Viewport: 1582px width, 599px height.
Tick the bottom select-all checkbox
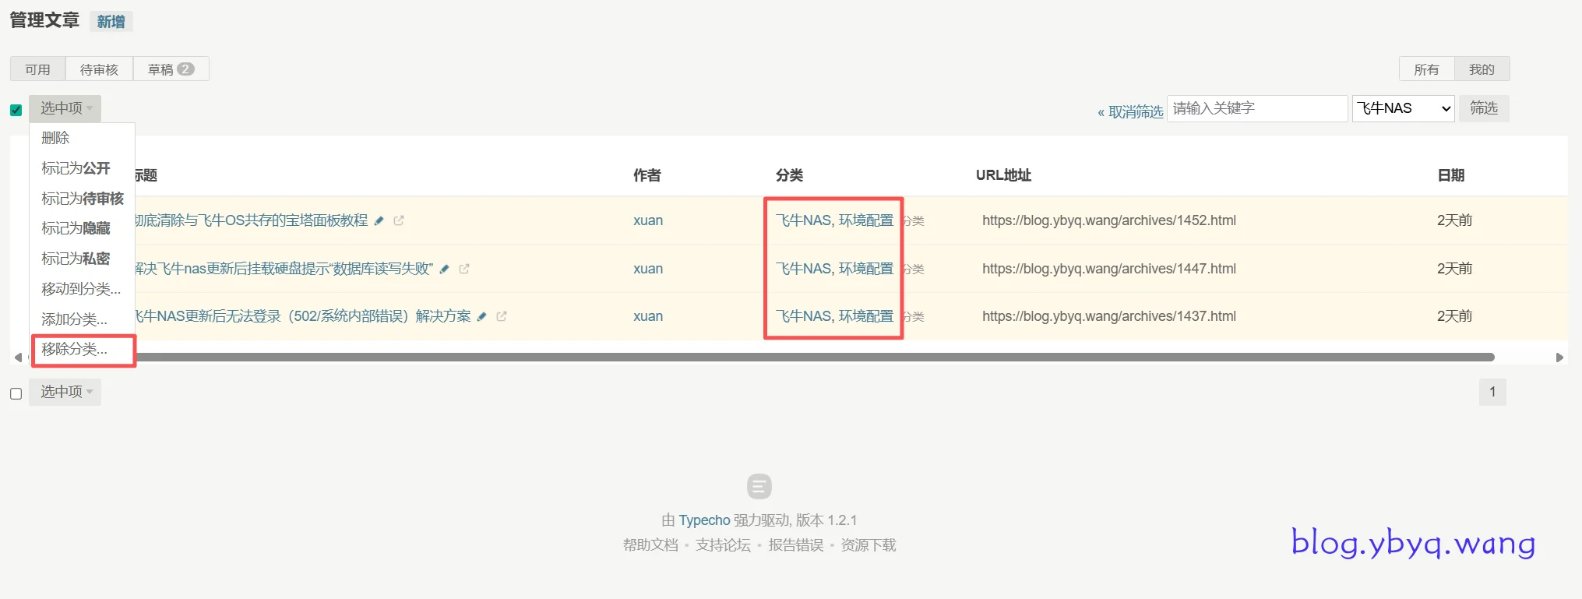click(x=16, y=393)
